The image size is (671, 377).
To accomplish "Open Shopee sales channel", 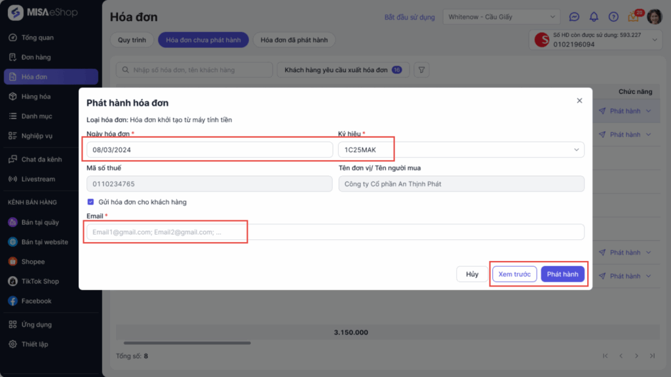I will 33,262.
